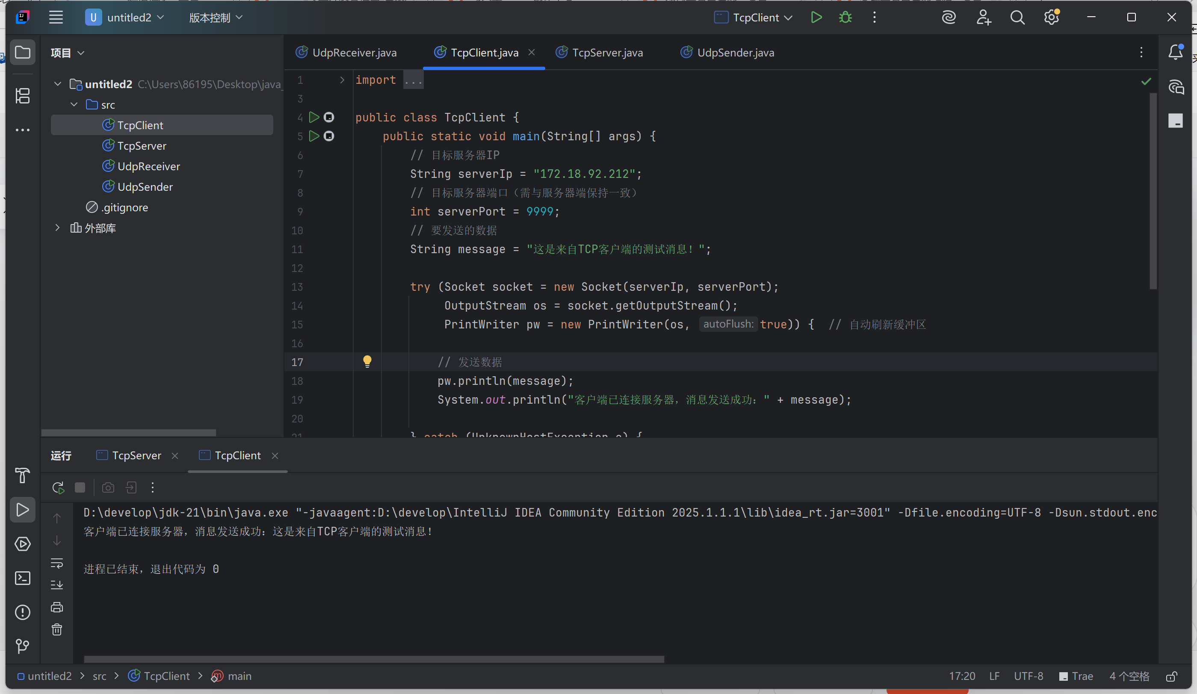
Task: Collapse the src folder in project tree
Action: 74,104
